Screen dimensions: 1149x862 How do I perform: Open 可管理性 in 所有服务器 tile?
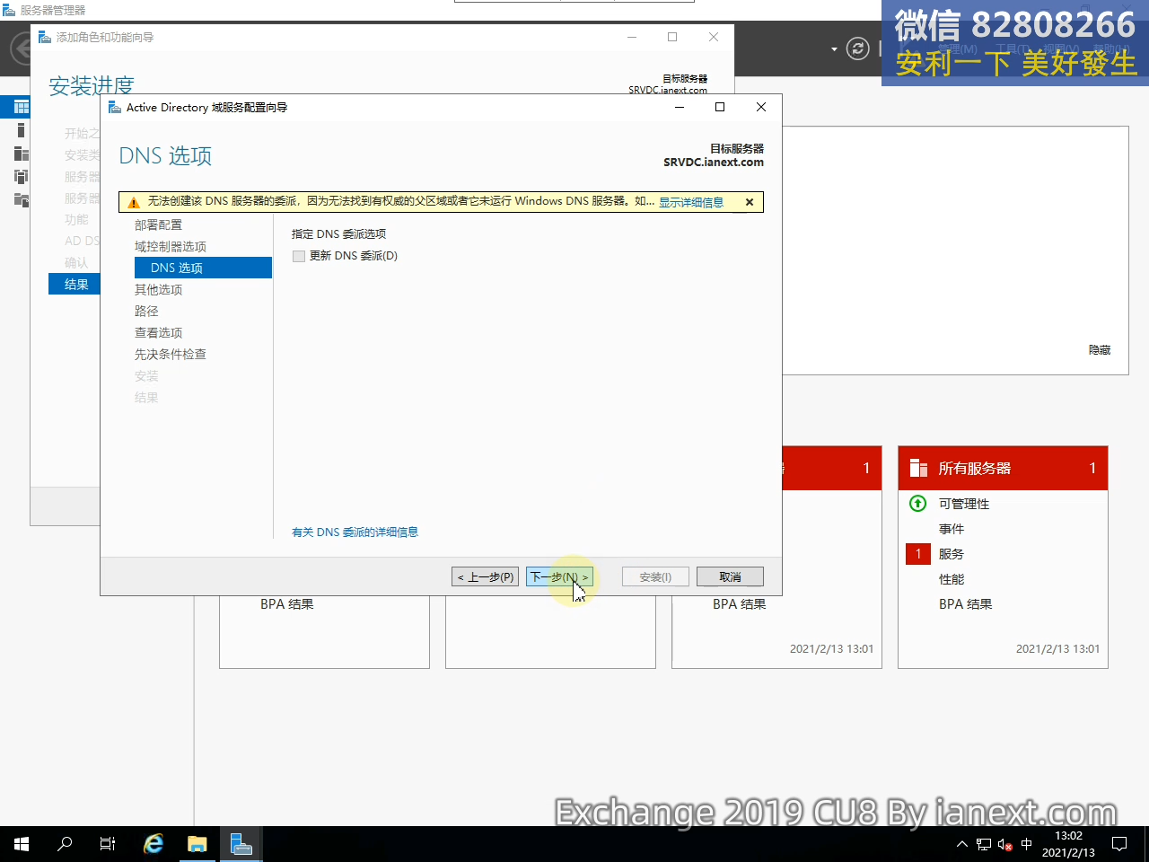(964, 504)
